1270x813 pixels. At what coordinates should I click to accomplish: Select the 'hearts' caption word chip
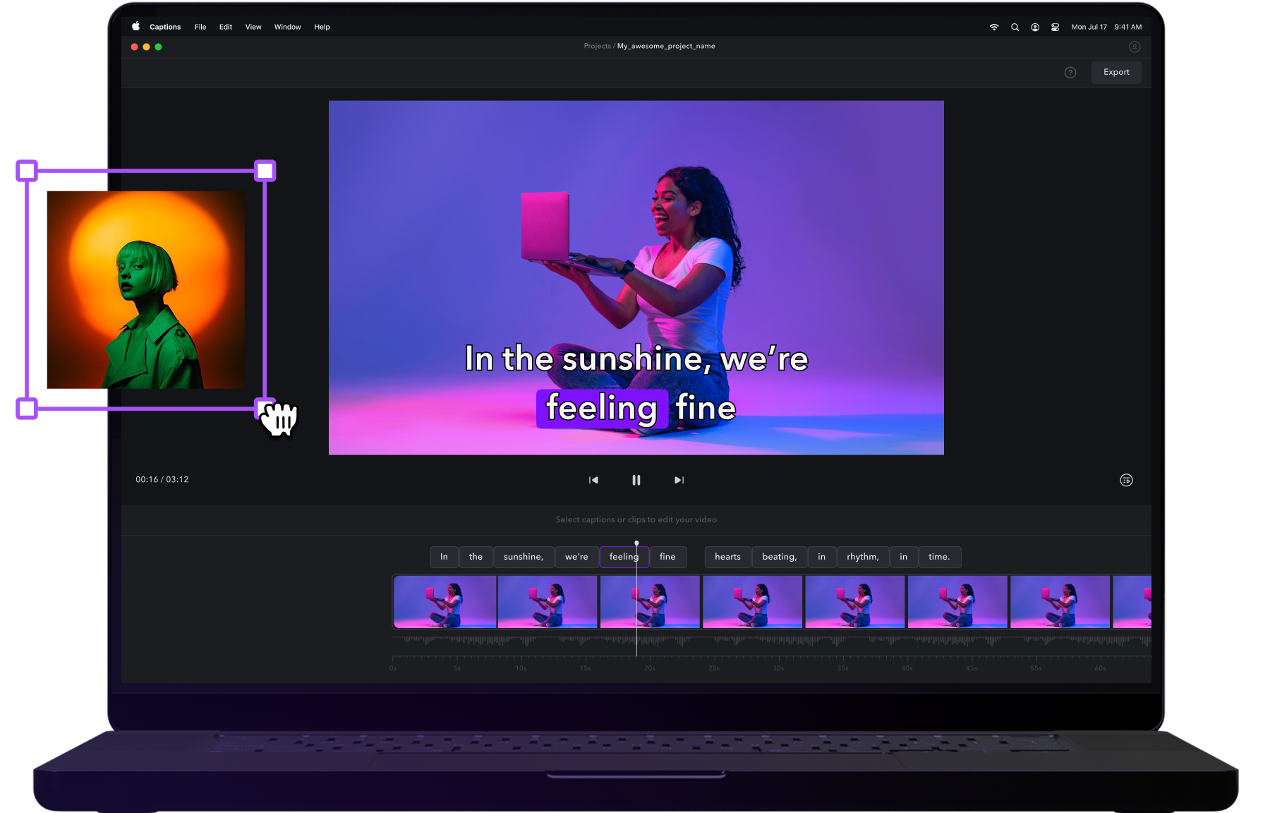point(727,557)
